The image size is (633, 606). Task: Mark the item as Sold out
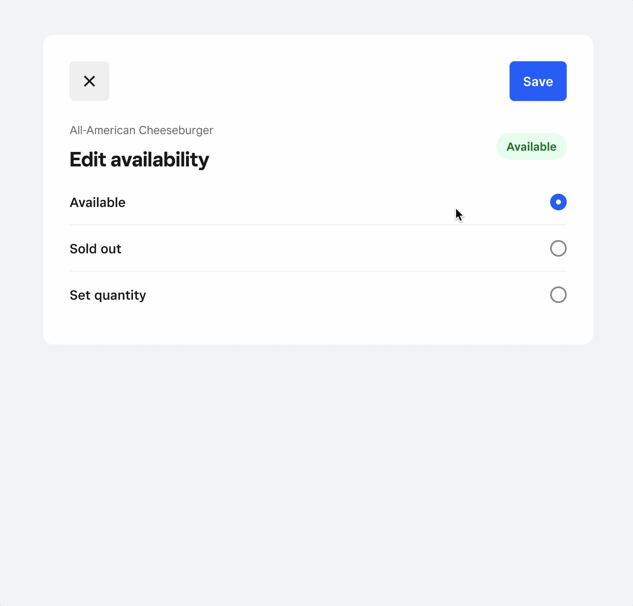point(558,248)
